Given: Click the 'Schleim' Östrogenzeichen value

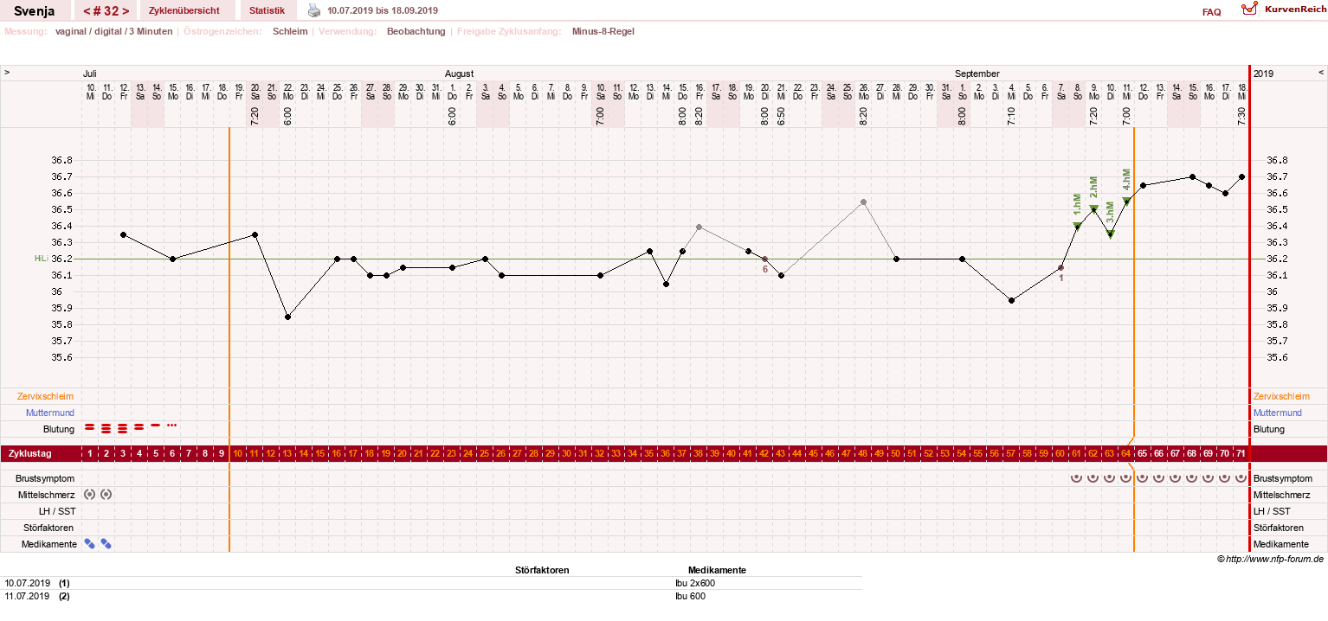Looking at the screenshot, I should pyautogui.click(x=290, y=31).
